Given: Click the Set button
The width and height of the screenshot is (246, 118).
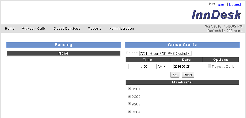Looking at the screenshot, I should tap(175, 75).
